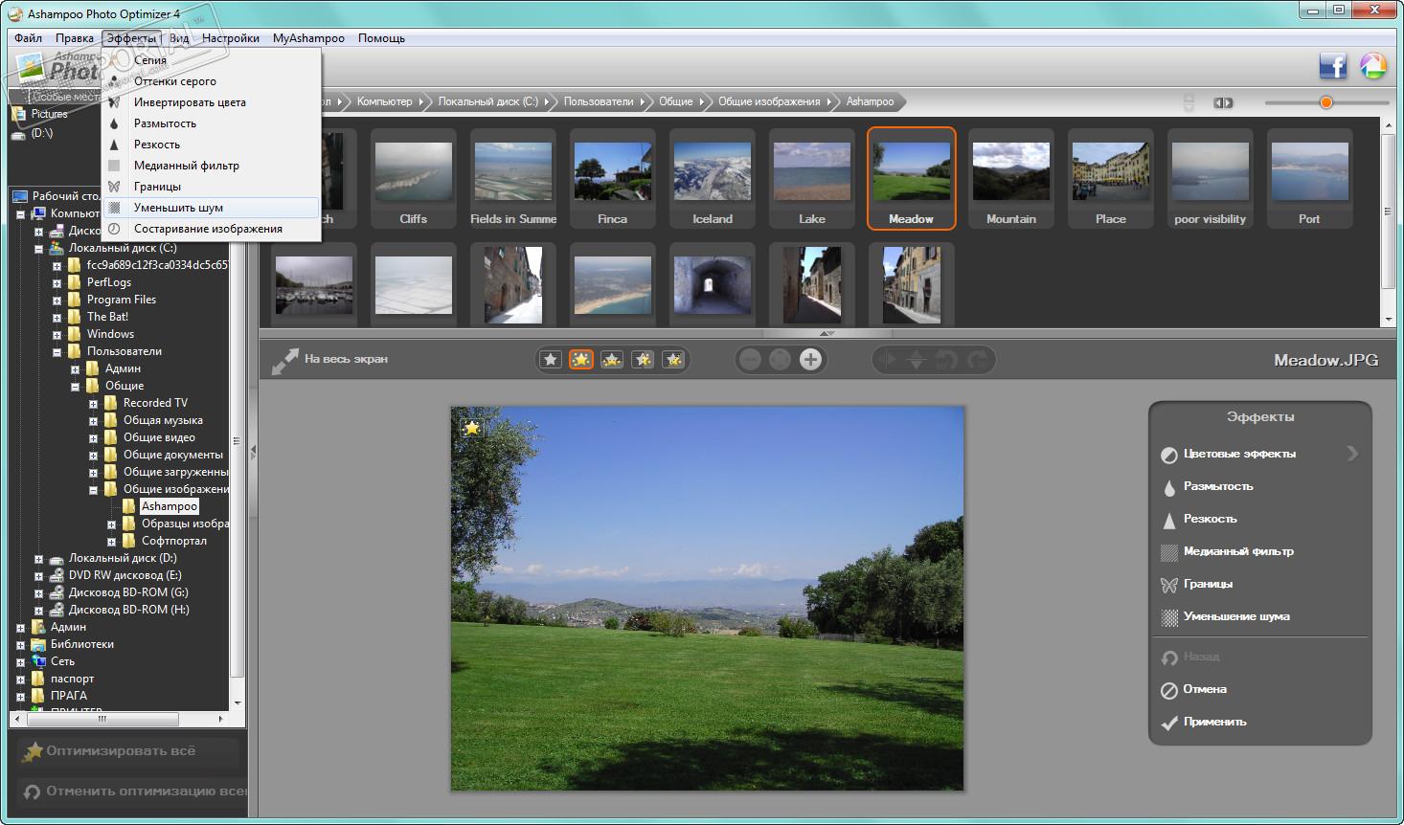1404x825 pixels.
Task: Open the Правка menu
Action: 75,38
